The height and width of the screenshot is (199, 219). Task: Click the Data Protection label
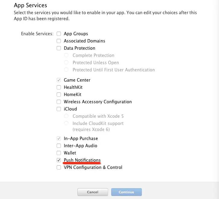80,48
